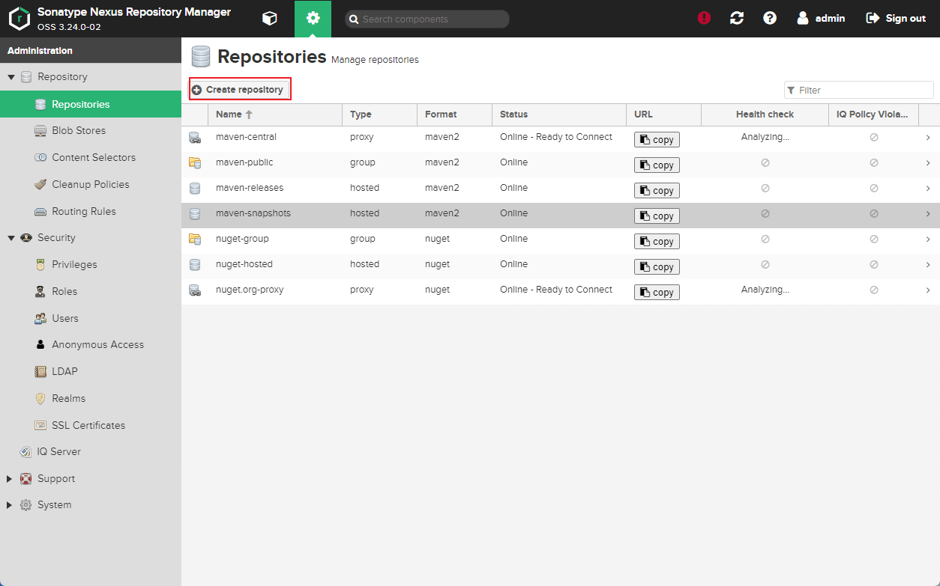This screenshot has width=940, height=586.
Task: Click IQ policy icon for maven-central row
Action: pos(874,137)
